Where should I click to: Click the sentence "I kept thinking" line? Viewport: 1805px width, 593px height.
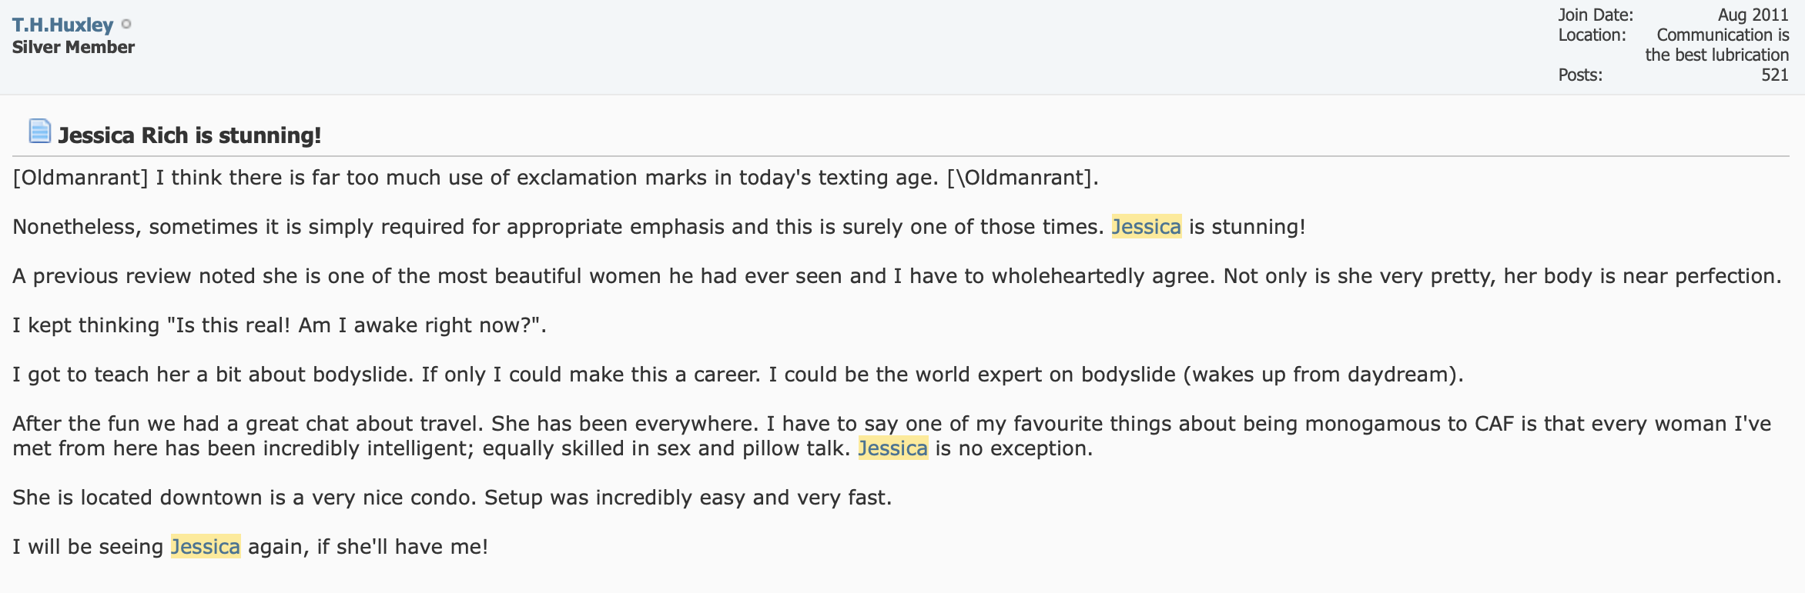coord(280,325)
